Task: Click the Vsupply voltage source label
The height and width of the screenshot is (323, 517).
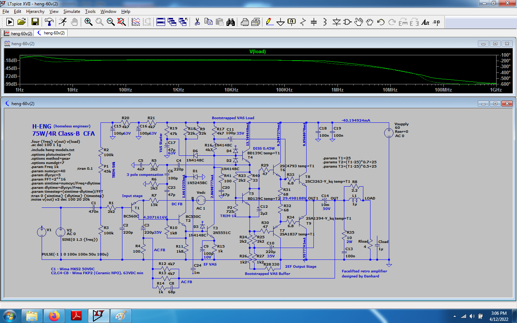Action: pos(401,124)
